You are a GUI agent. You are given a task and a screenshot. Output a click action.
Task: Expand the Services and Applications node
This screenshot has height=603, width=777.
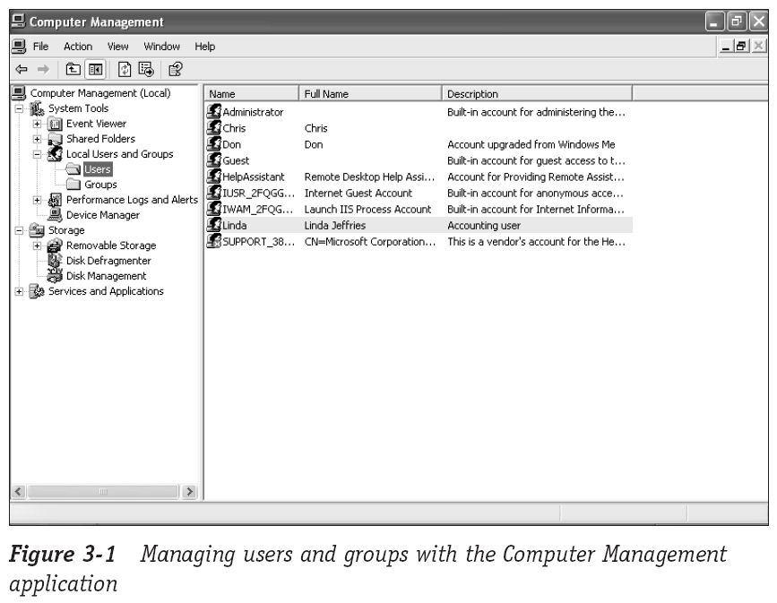(x=19, y=291)
